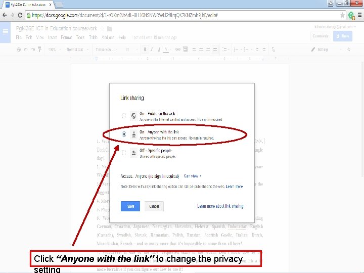Click the Last edit was 18 minutes ago link
Viewport: 364px width, 273px height.
pyautogui.click(x=154, y=37)
